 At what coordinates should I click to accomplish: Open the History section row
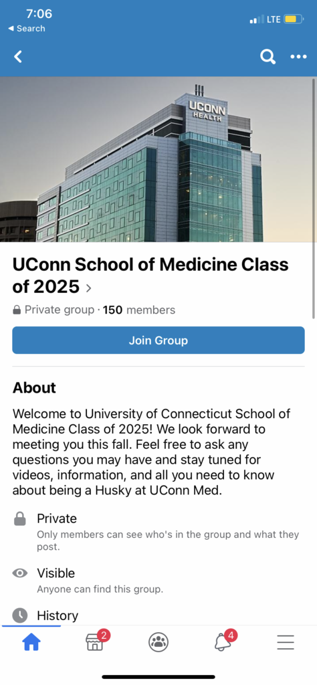point(158,615)
